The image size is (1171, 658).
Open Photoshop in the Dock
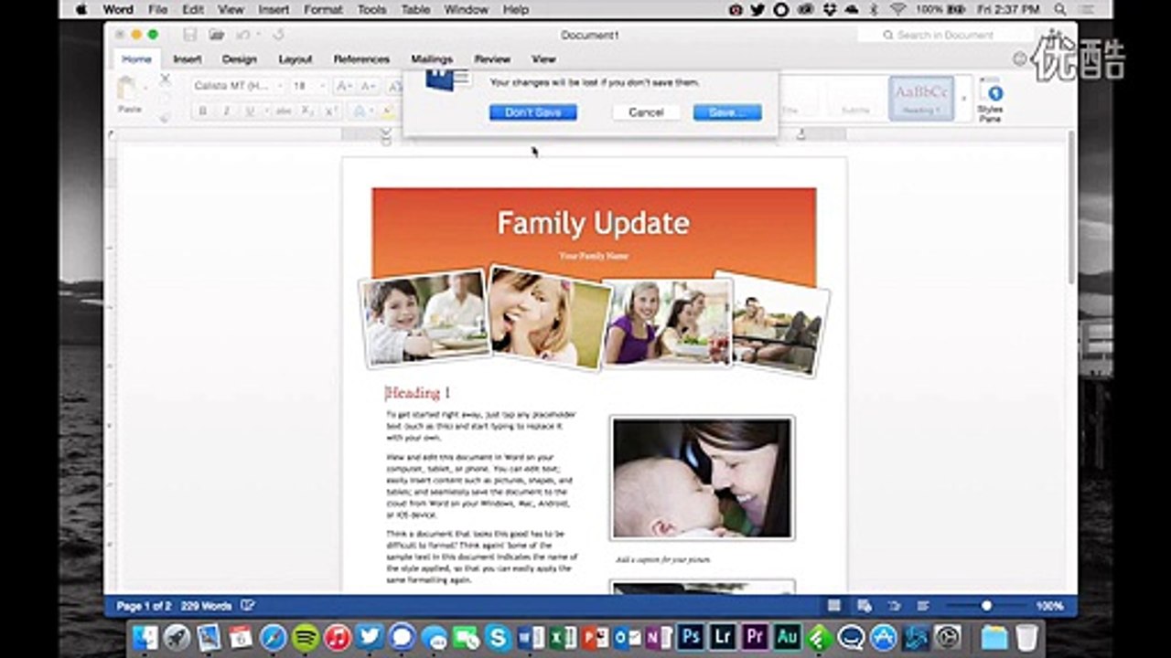click(x=691, y=637)
